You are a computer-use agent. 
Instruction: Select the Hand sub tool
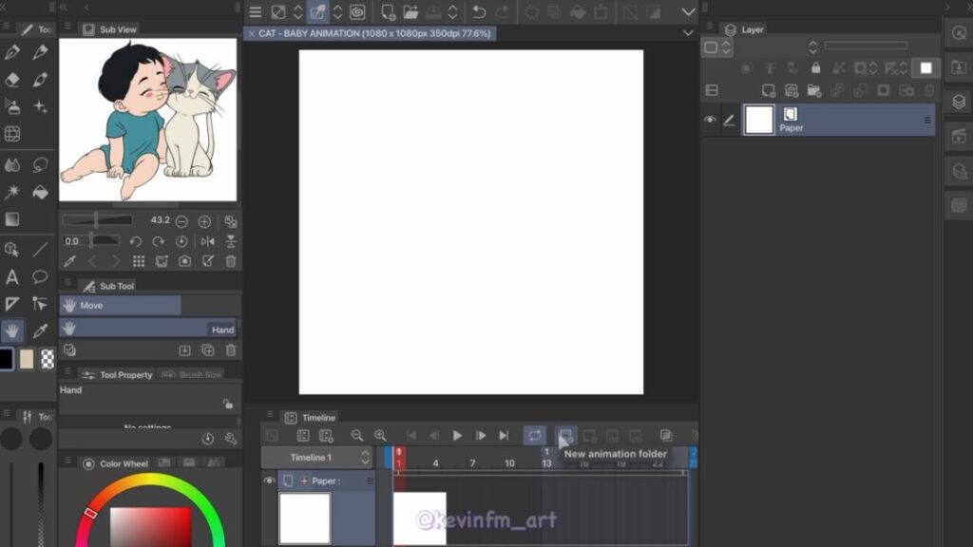tap(147, 330)
